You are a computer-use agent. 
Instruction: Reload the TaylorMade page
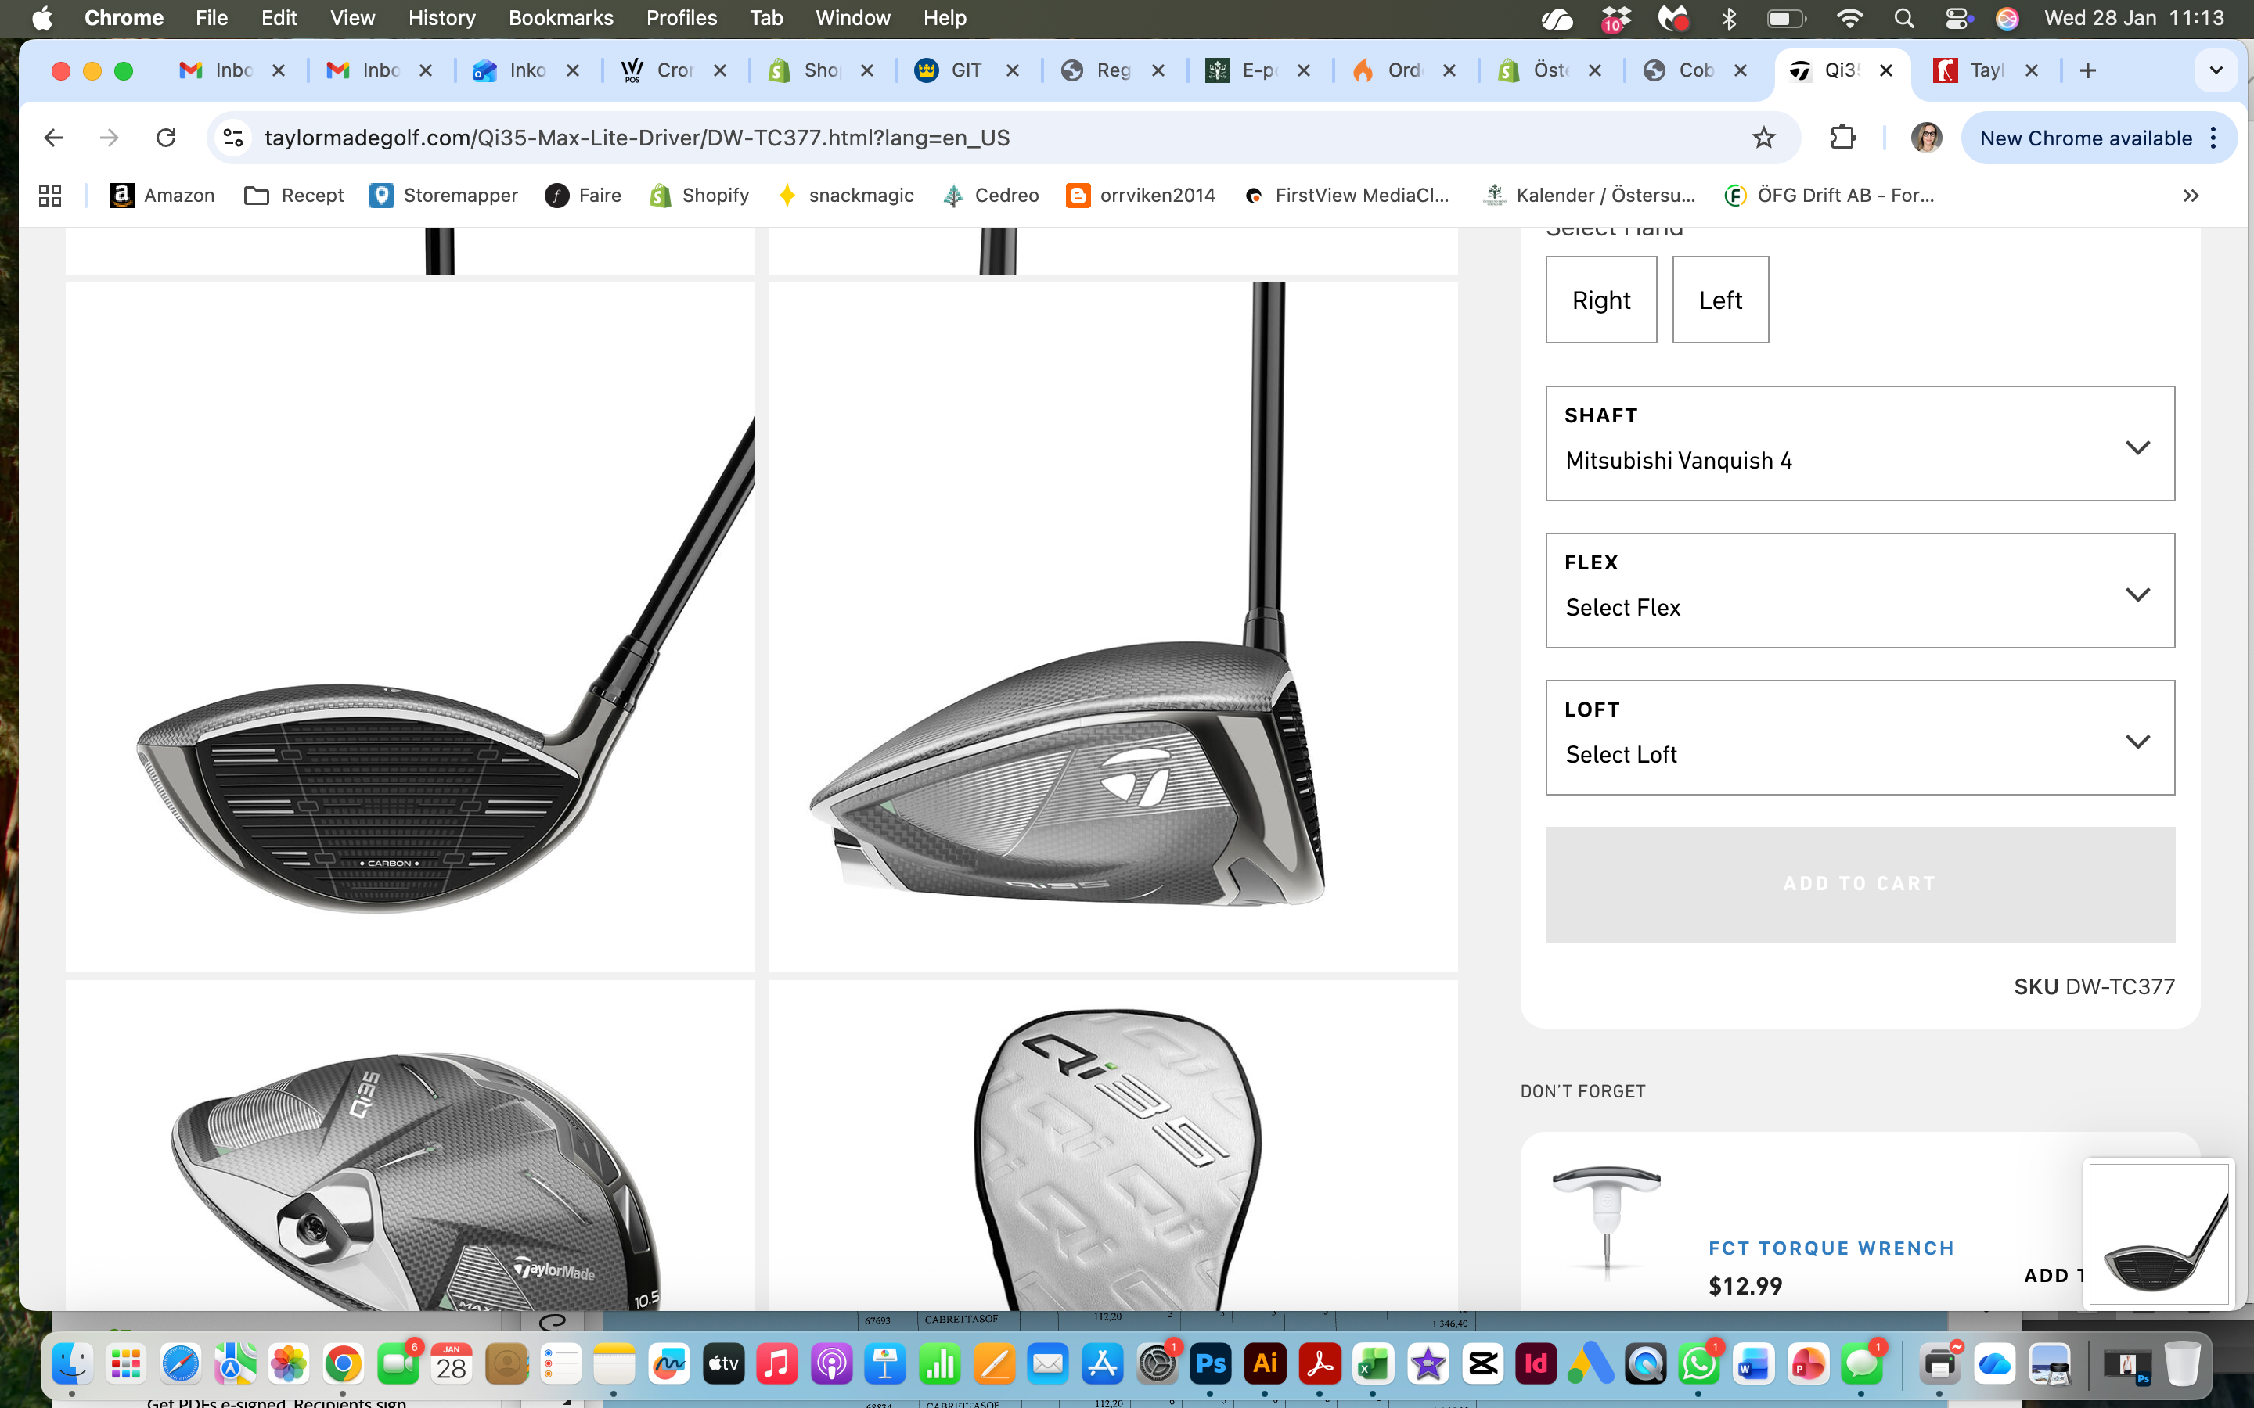coord(166,138)
